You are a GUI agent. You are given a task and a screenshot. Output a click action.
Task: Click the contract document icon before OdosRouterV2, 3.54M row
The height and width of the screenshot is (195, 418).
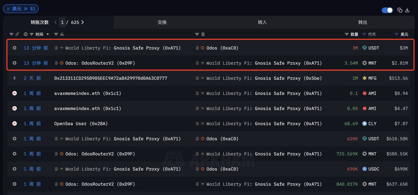pos(56,63)
